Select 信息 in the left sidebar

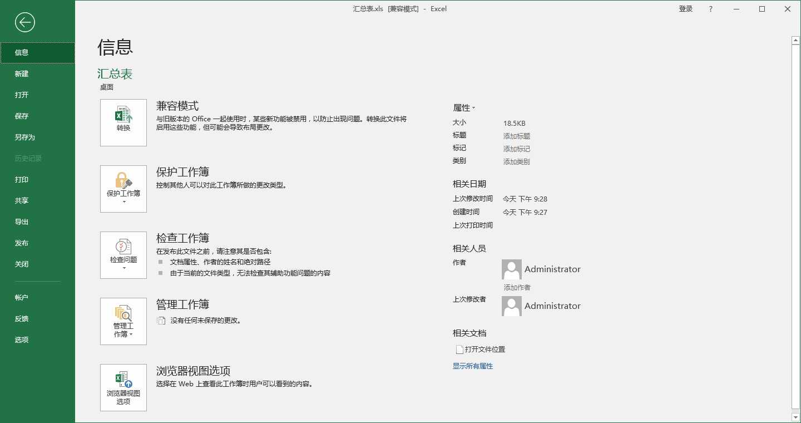click(x=37, y=52)
